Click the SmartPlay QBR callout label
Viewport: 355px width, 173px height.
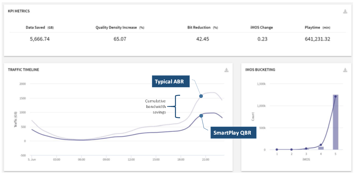point(233,133)
